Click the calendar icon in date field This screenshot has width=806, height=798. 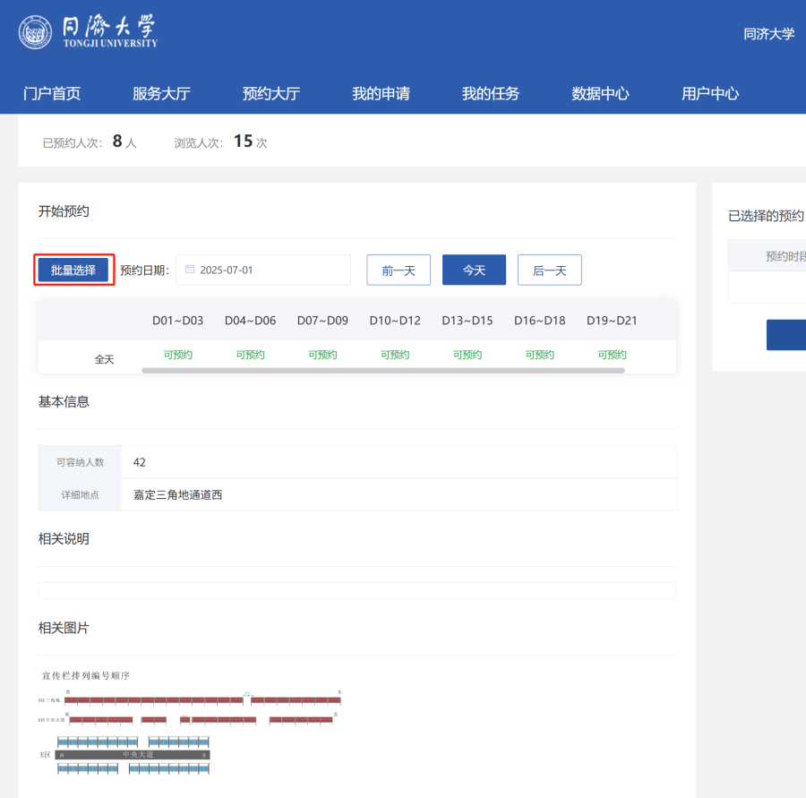pyautogui.click(x=190, y=270)
